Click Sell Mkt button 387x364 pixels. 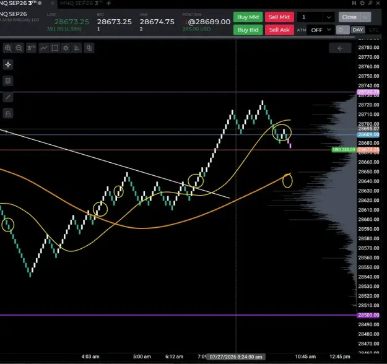pyautogui.click(x=279, y=17)
